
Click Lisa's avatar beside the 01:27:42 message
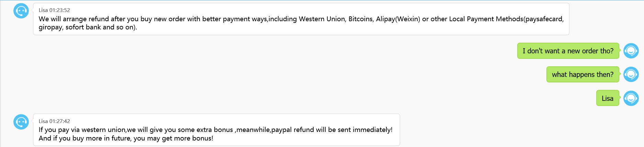tap(21, 122)
